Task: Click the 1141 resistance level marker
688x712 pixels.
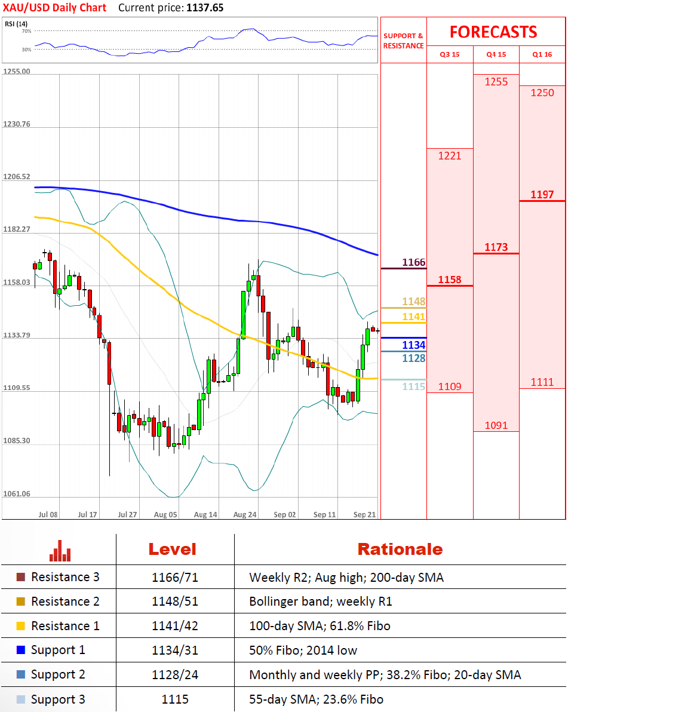Action: [414, 317]
